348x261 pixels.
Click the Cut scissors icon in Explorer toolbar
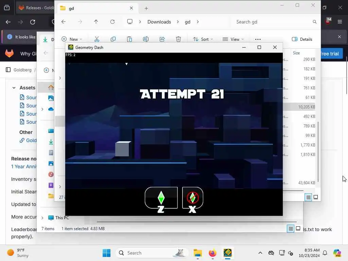[x=97, y=39]
